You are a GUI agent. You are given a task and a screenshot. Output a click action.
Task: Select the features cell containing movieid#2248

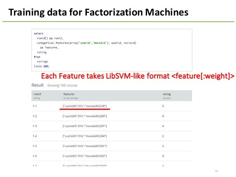pyautogui.click(x=85, y=106)
